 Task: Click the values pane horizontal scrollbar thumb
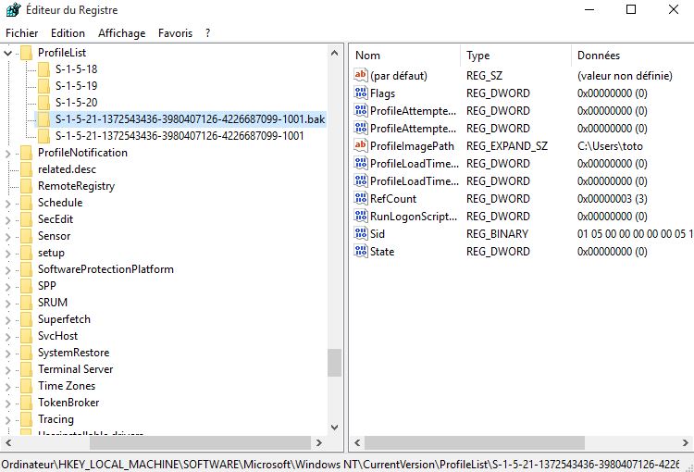pyautogui.click(x=475, y=442)
